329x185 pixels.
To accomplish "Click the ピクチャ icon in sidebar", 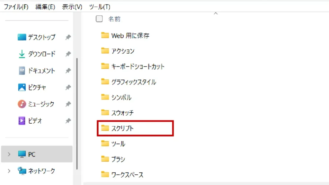I will click(22, 87).
